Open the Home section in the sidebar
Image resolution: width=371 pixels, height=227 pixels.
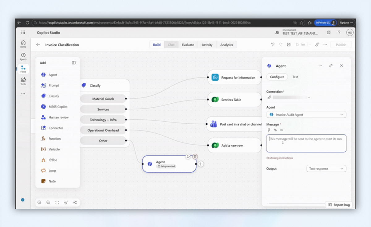(x=23, y=44)
